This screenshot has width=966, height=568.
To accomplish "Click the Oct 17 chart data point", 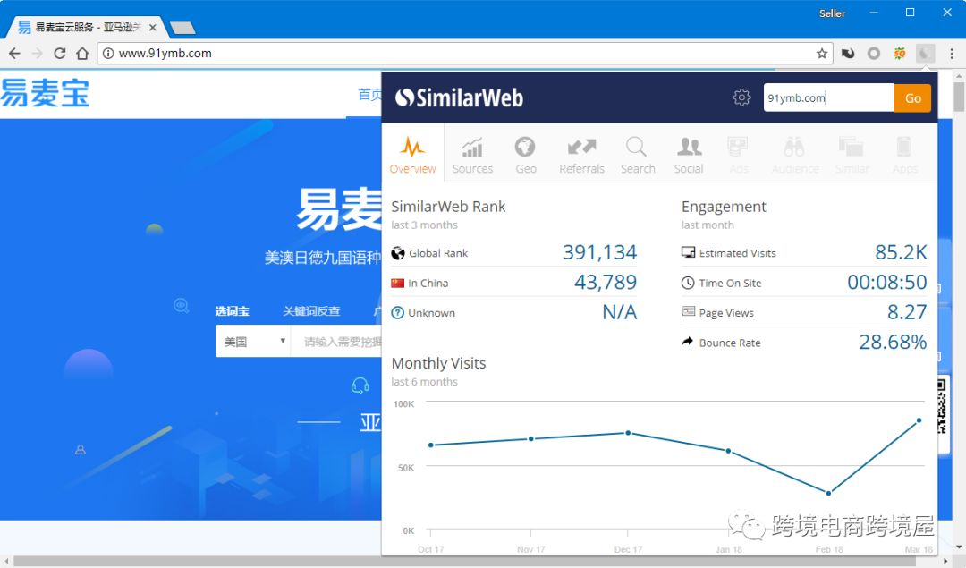I will [x=430, y=445].
